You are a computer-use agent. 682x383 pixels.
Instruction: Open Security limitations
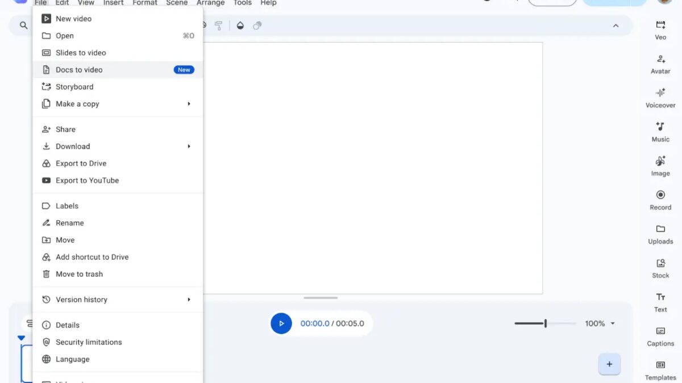(118, 342)
